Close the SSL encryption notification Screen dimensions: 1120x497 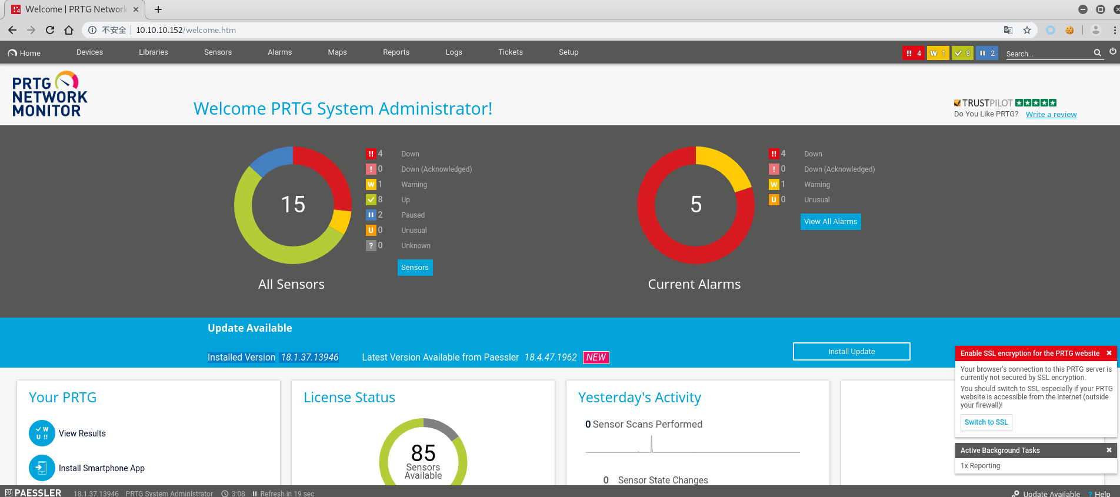(1109, 353)
